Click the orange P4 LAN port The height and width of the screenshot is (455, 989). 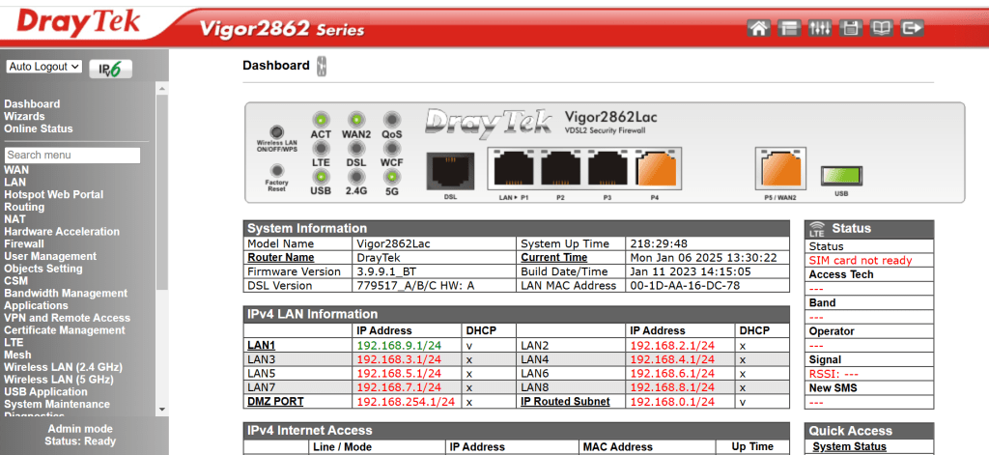point(656,168)
